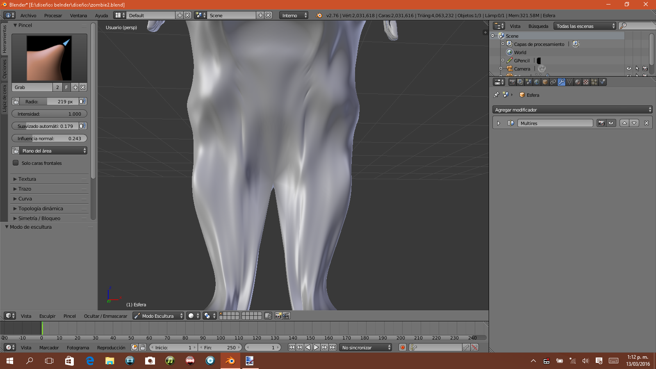The image size is (656, 369).
Task: Open the Object properties cube icon
Action: [x=545, y=82]
